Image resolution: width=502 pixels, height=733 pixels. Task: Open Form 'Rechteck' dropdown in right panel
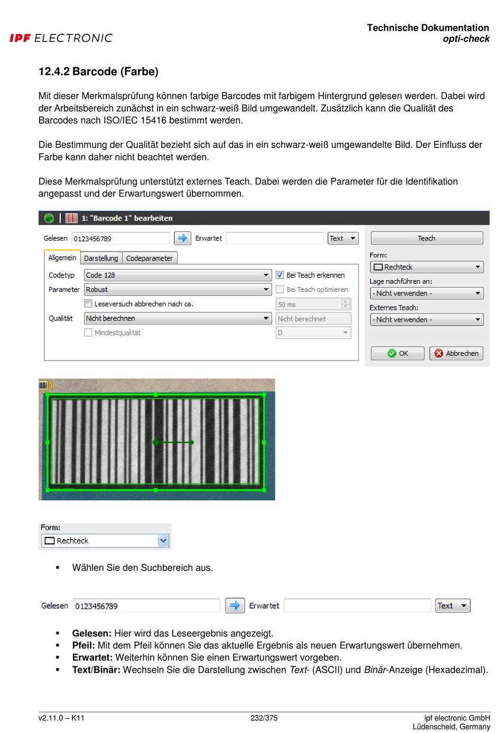pos(427,267)
